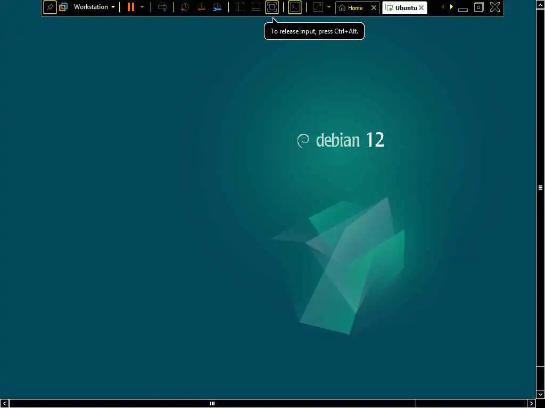Click the VMware Workstation logo icon
The image size is (545, 408).
[x=63, y=7]
